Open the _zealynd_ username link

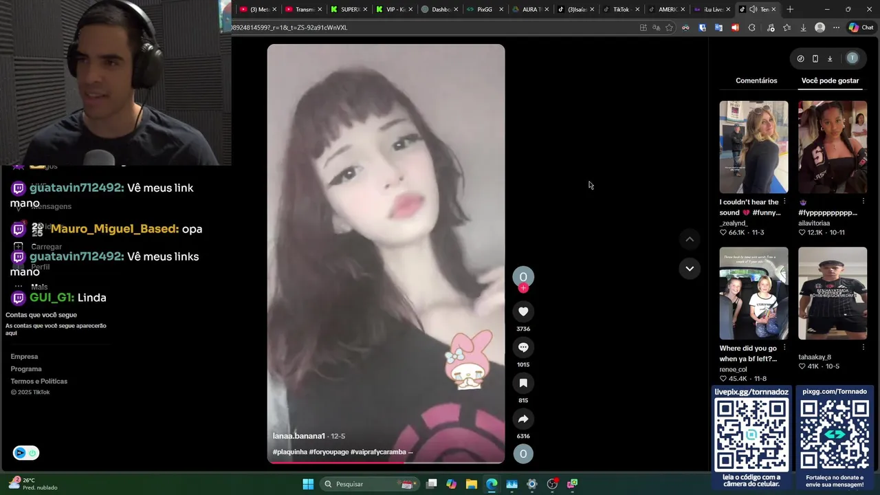pos(733,223)
